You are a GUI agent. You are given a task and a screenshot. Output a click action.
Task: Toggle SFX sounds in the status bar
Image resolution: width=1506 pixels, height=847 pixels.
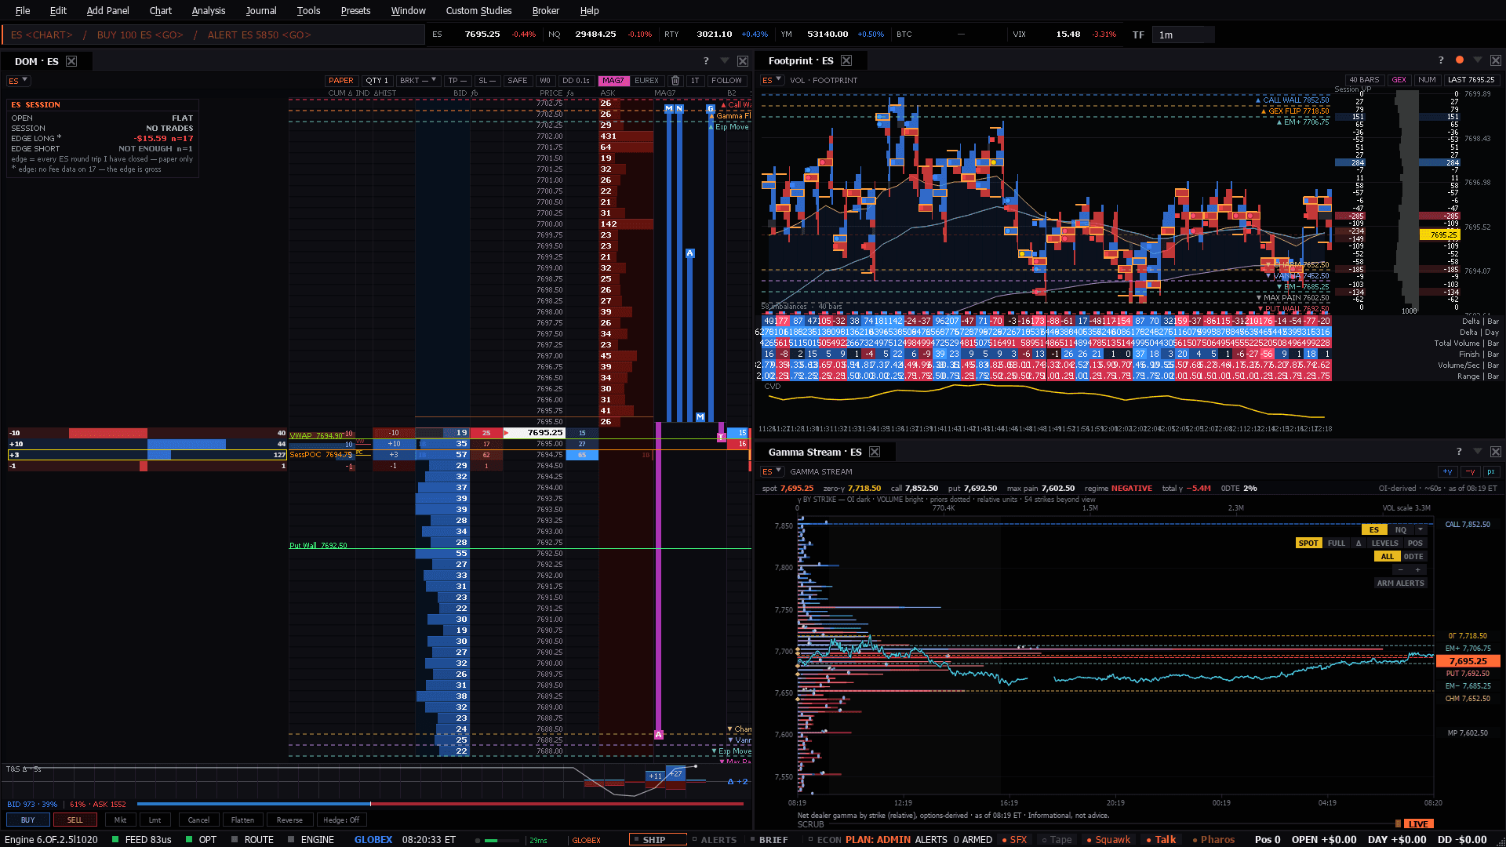[1015, 839]
